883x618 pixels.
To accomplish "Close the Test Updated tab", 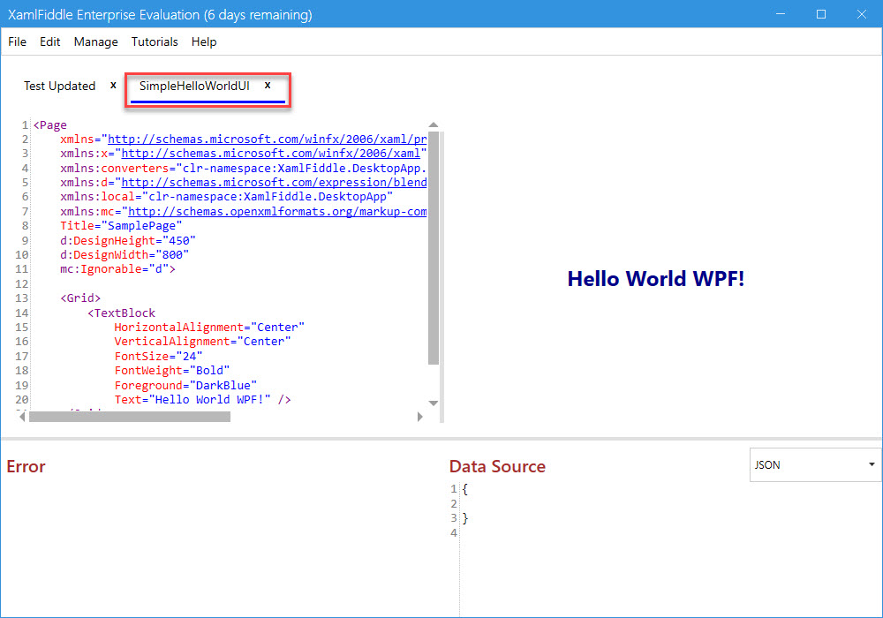I will pos(113,85).
